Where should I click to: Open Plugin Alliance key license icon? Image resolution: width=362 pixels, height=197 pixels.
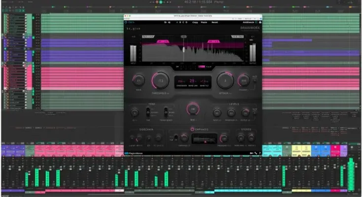coord(252,154)
